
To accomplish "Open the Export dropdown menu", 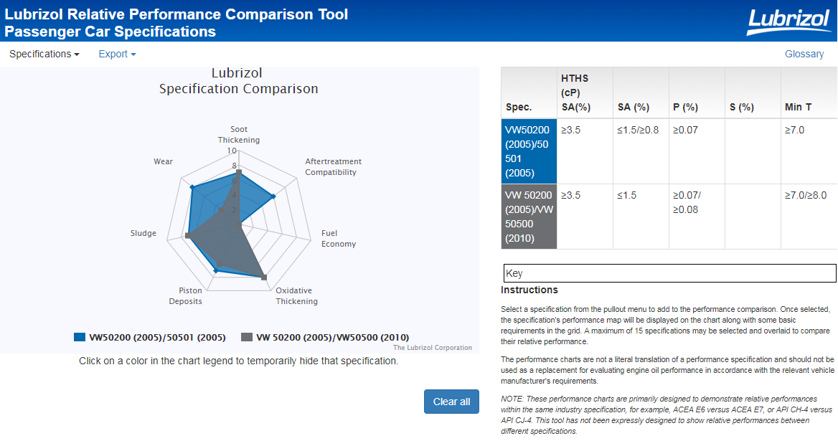I will (117, 54).
